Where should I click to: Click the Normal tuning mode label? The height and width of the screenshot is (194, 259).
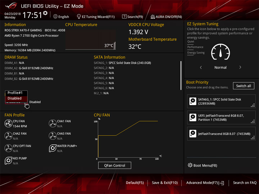tap(221, 68)
